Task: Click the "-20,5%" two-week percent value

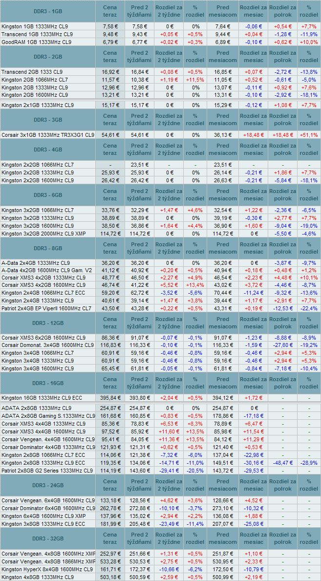Action: (x=196, y=471)
